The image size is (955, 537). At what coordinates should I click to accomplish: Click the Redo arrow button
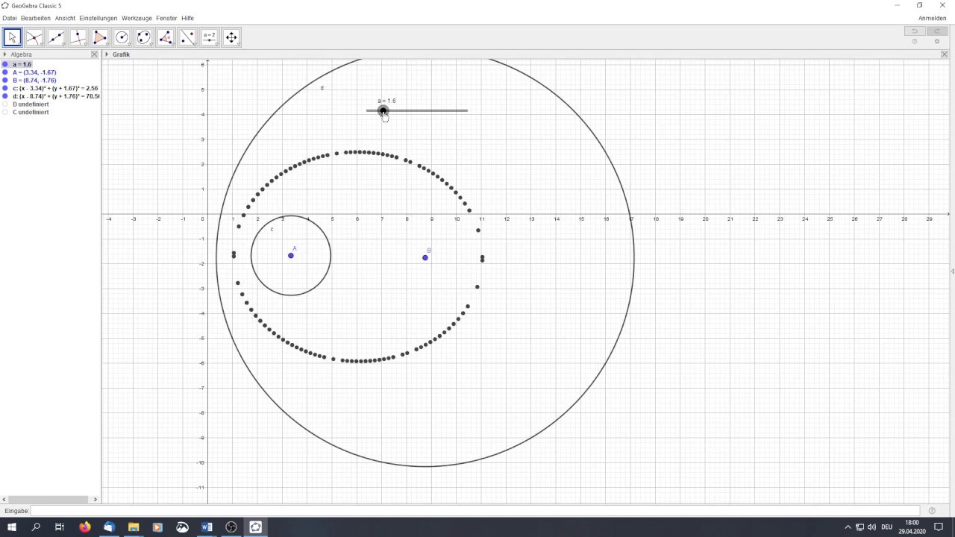(937, 31)
